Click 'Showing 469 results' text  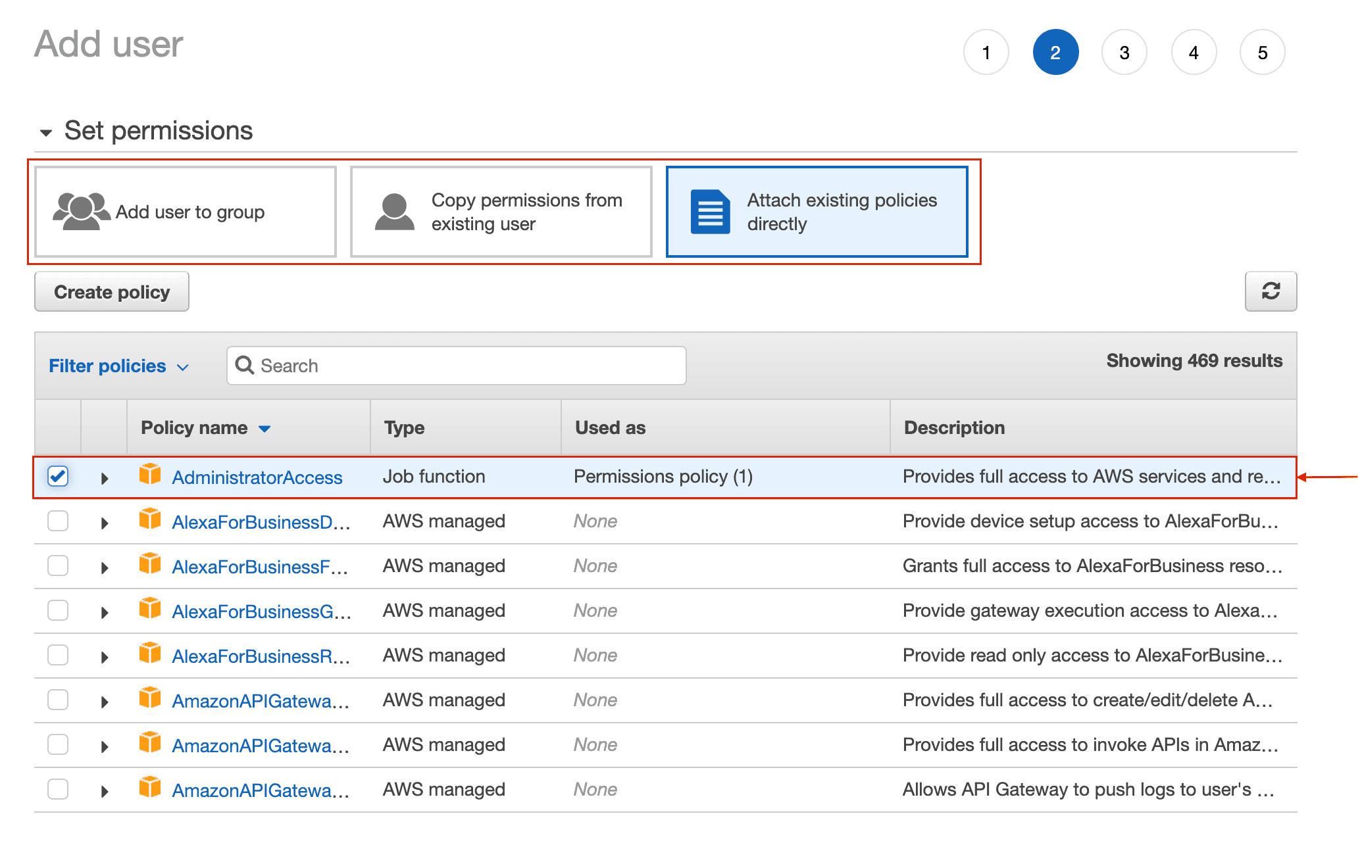pos(1194,361)
